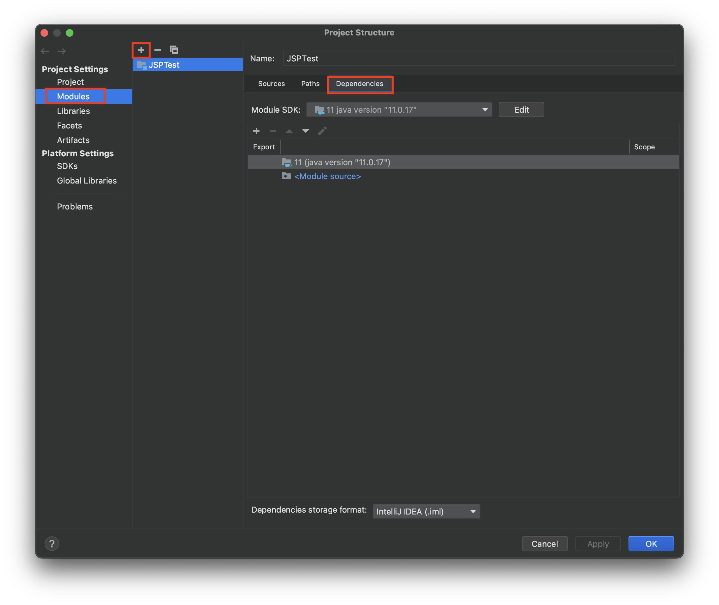Click move dependency down arrow
719x605 pixels.
pos(305,131)
